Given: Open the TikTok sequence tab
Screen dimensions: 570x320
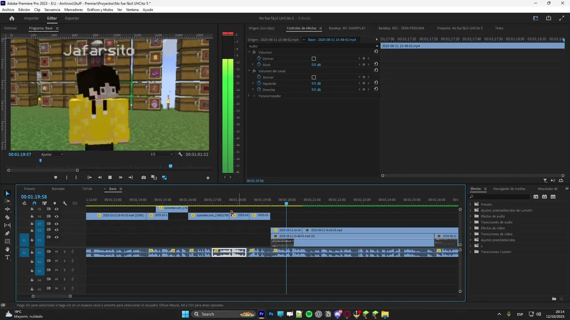Looking at the screenshot, I should pyautogui.click(x=87, y=189).
